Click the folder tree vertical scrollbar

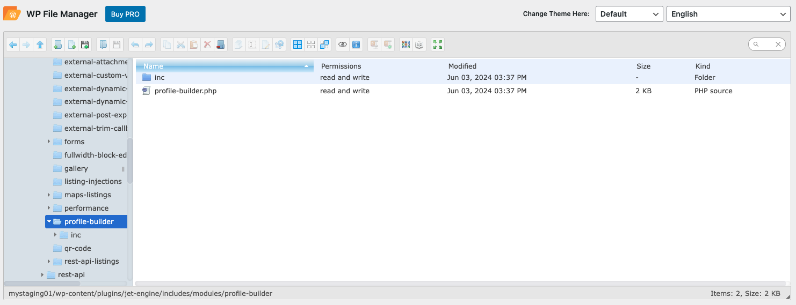point(130,161)
